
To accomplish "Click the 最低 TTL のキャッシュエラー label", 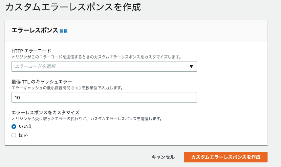I will click(x=42, y=82).
